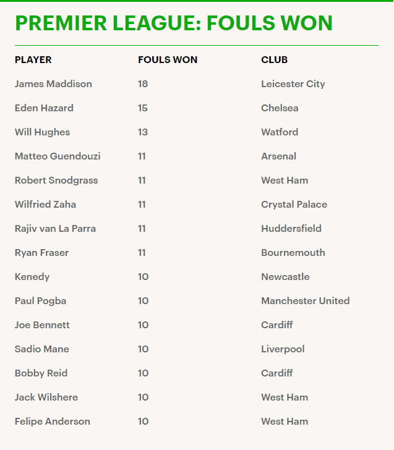Click the Felipe Anderson row name

point(53,422)
